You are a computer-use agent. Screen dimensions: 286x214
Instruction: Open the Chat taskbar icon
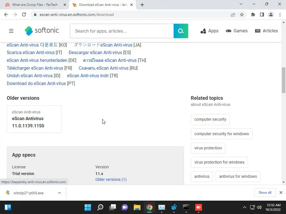click(125, 207)
